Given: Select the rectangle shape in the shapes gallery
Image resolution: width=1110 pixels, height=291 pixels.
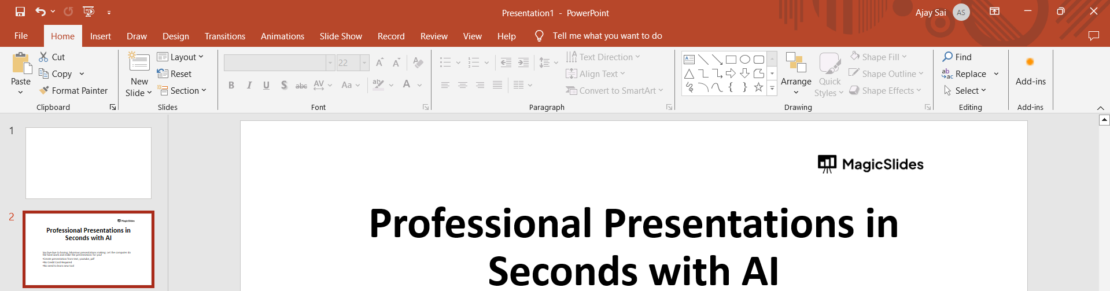Looking at the screenshot, I should [731, 59].
